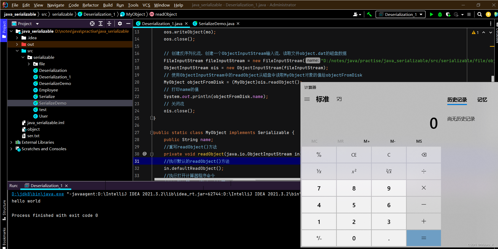This screenshot has width=498, height=249.
Task: Go to next highlighted error arrow
Action: pos(490,32)
